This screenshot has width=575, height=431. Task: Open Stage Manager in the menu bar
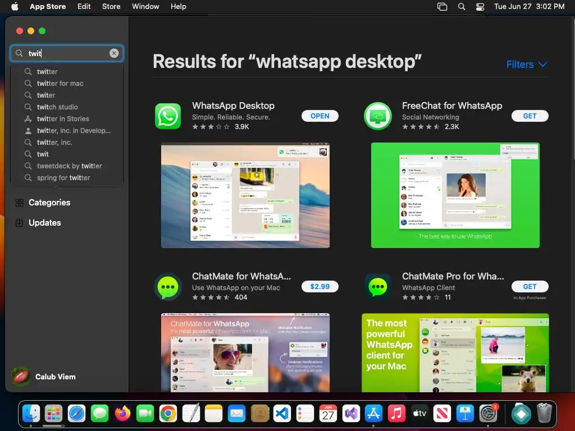click(442, 7)
